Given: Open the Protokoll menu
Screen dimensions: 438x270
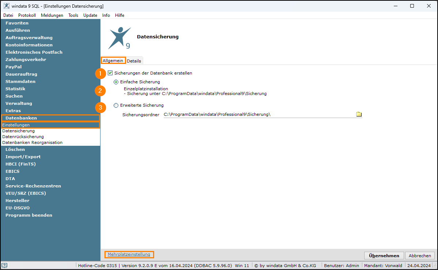Looking at the screenshot, I should tap(27, 15).
